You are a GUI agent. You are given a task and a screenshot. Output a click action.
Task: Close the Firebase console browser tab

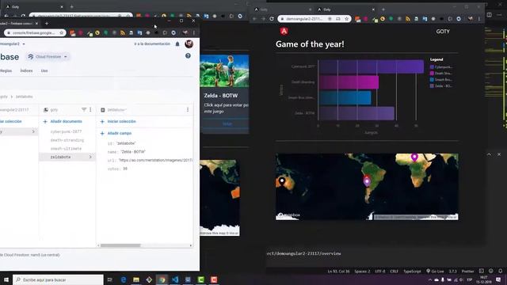pyautogui.click(x=36, y=23)
